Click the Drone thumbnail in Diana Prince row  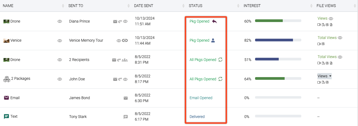tap(6, 21)
